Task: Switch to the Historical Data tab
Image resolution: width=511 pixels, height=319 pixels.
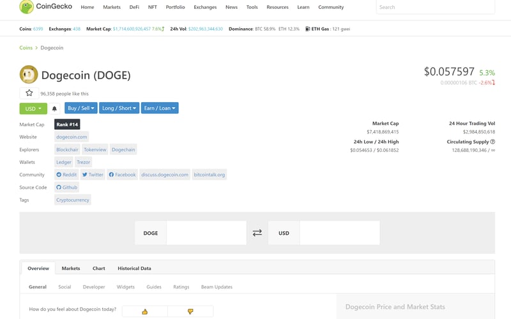Action: pyautogui.click(x=134, y=268)
